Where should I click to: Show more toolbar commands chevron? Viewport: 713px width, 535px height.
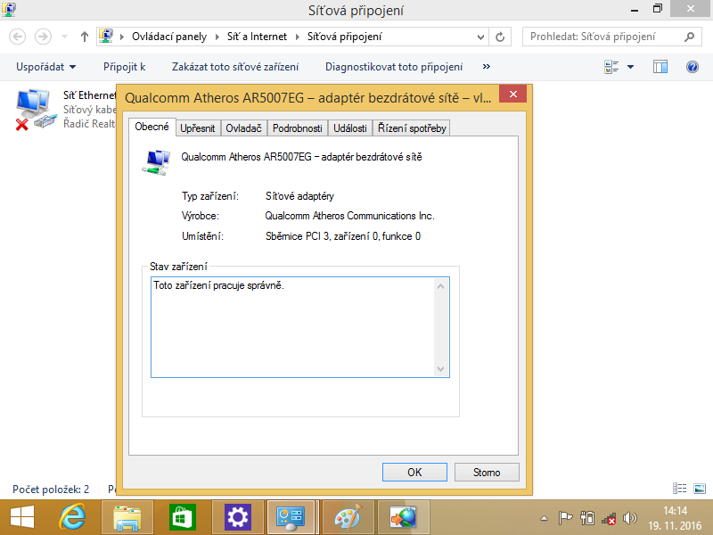click(486, 67)
